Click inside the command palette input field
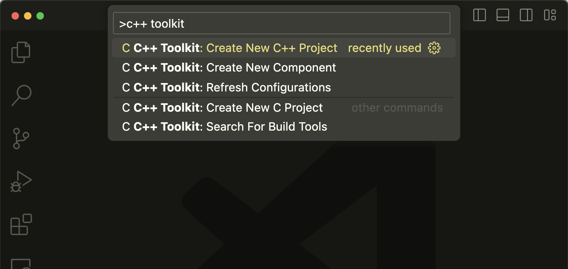The height and width of the screenshot is (269, 568). [x=280, y=23]
